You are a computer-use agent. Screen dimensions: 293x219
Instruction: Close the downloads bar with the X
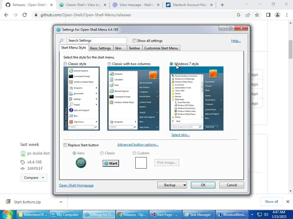tap(288, 202)
